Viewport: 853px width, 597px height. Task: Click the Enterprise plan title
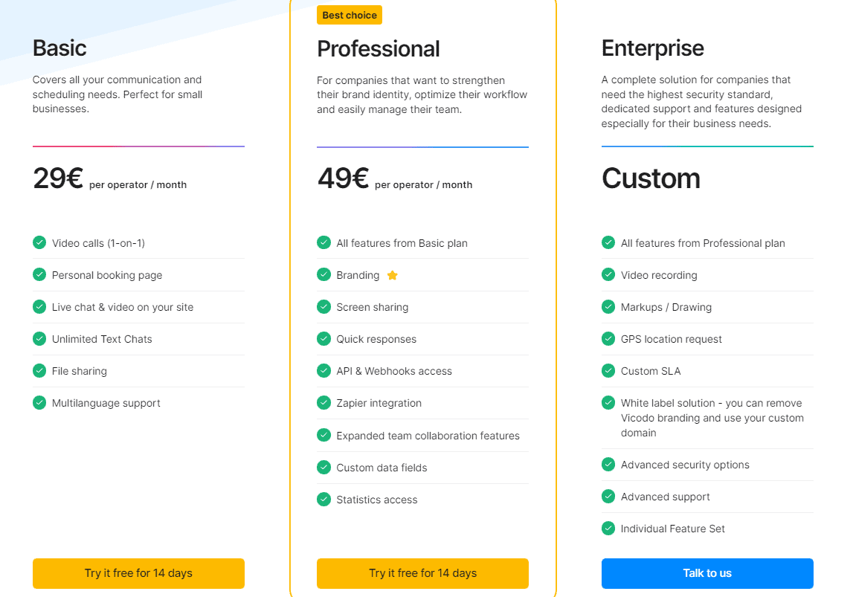click(x=652, y=48)
